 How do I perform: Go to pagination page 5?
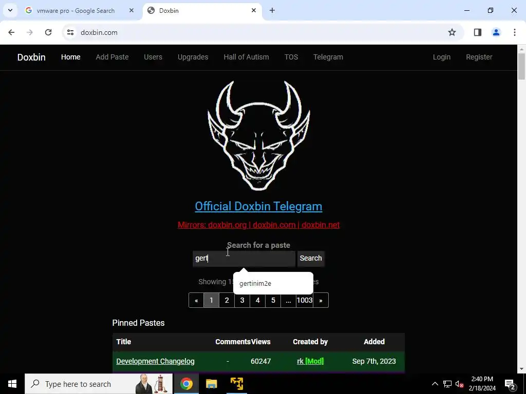pyautogui.click(x=273, y=300)
